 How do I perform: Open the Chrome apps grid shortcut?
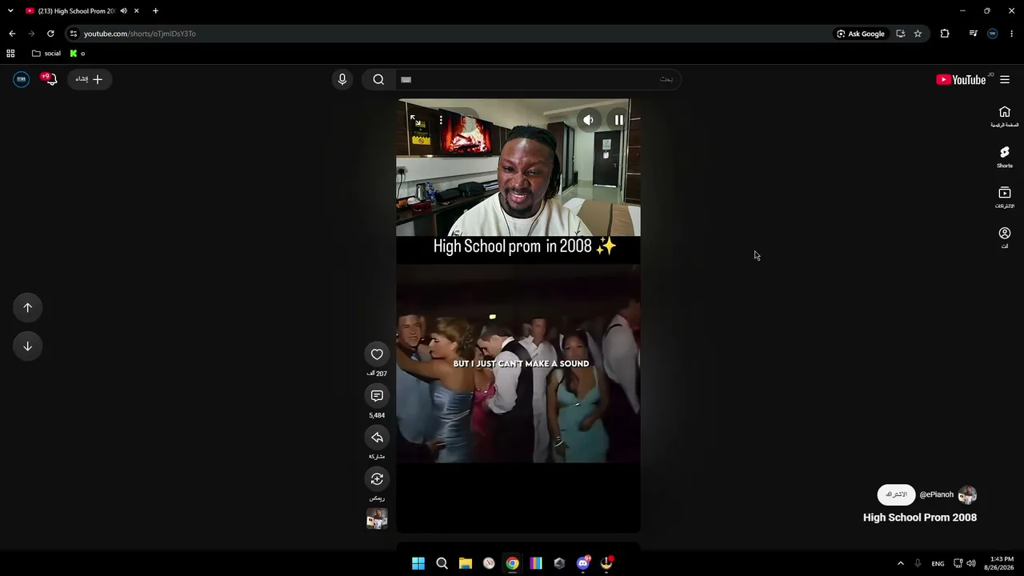[x=10, y=54]
